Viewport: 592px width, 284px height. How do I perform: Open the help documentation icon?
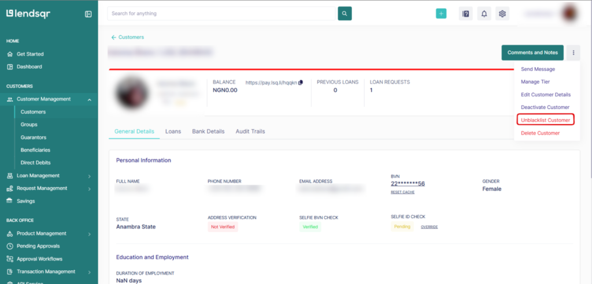(x=466, y=14)
